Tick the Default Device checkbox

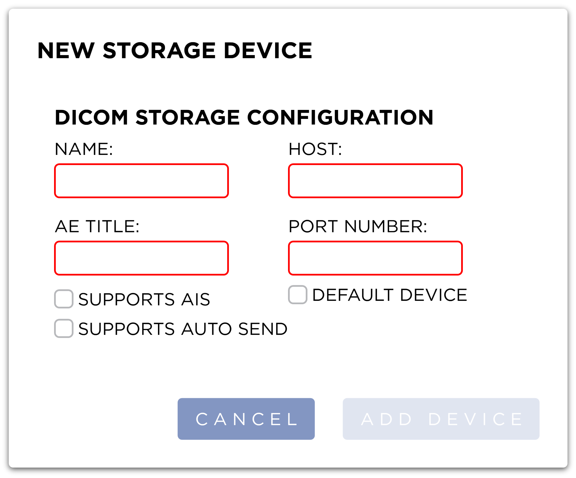coord(298,295)
